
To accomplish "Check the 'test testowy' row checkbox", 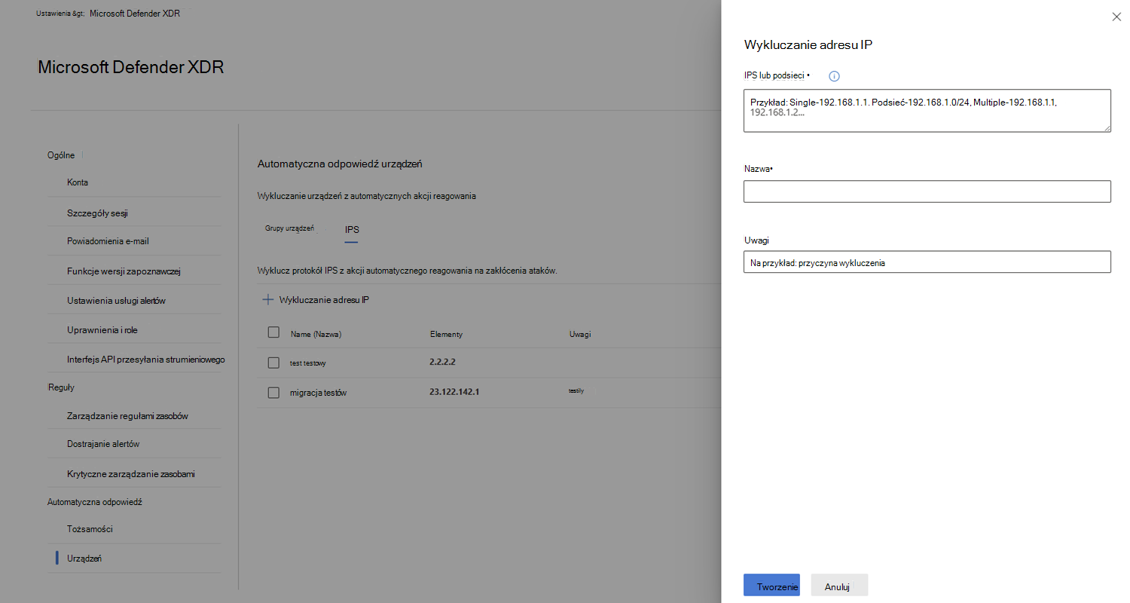I will pos(273,363).
